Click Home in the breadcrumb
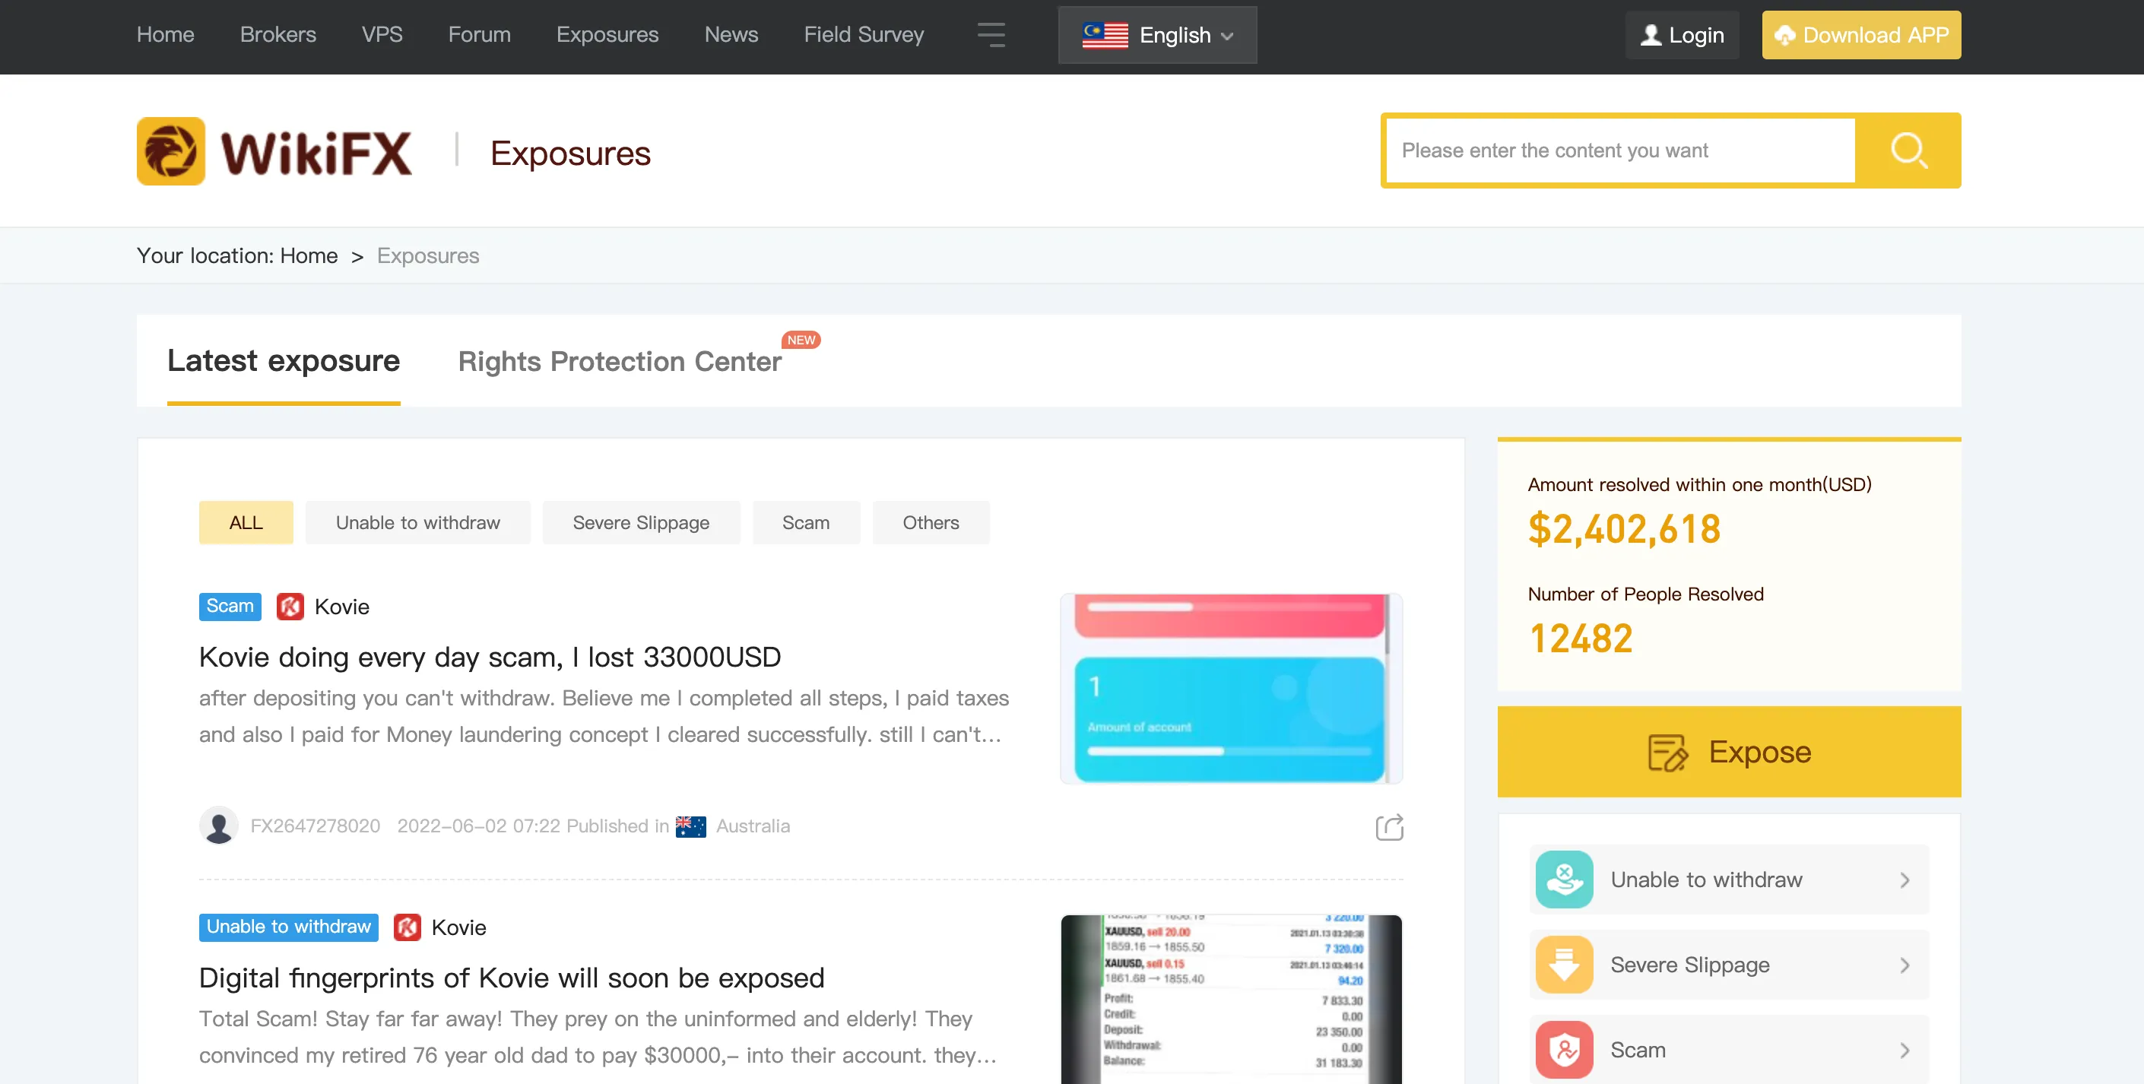Screen dimensions: 2144x1084 [309, 255]
